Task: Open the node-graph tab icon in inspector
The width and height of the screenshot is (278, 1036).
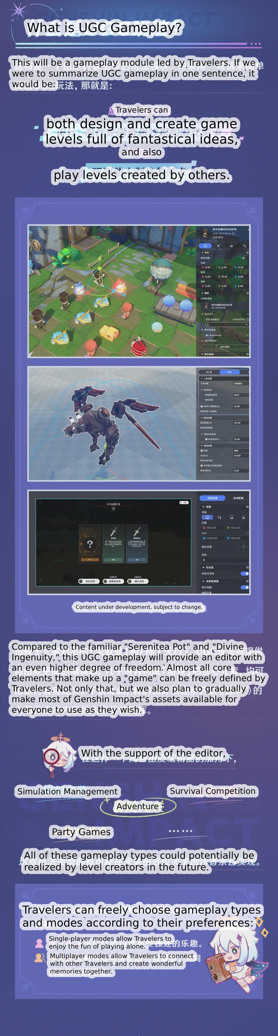Action: (245, 246)
